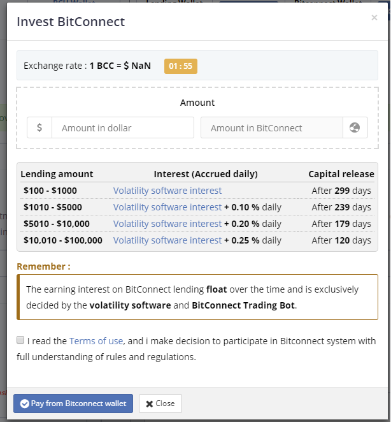Open the Terms of use link

pos(96,341)
